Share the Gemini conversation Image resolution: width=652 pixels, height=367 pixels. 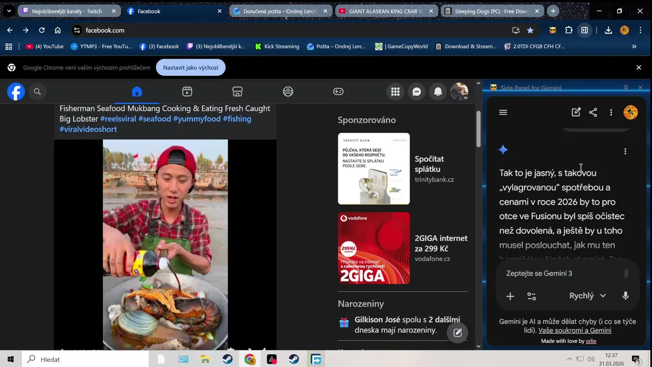pos(593,112)
